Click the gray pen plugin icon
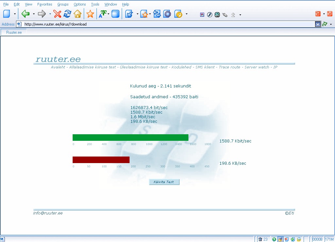 pos(225,15)
